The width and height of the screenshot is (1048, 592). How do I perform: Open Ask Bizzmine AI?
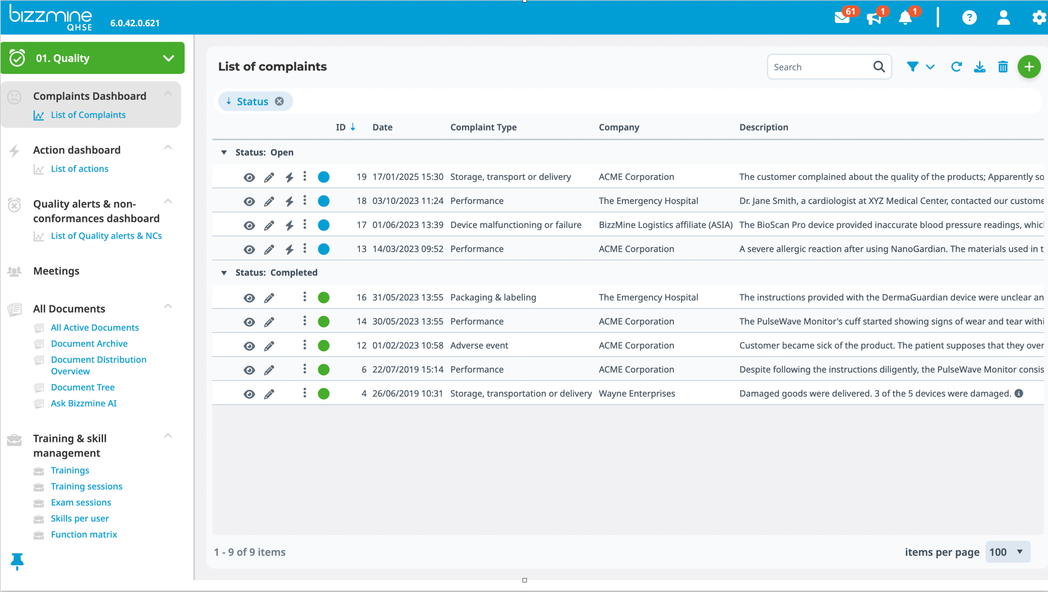(83, 403)
